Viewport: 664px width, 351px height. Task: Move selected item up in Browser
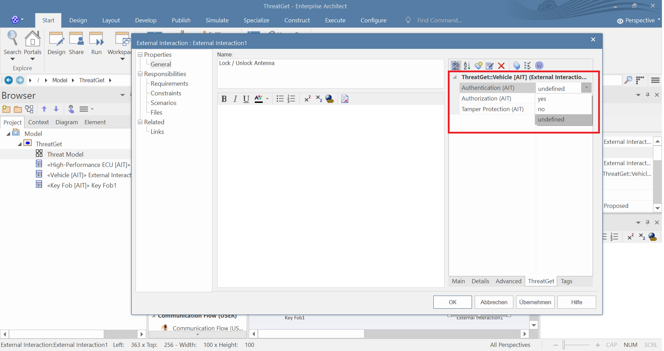click(x=44, y=109)
